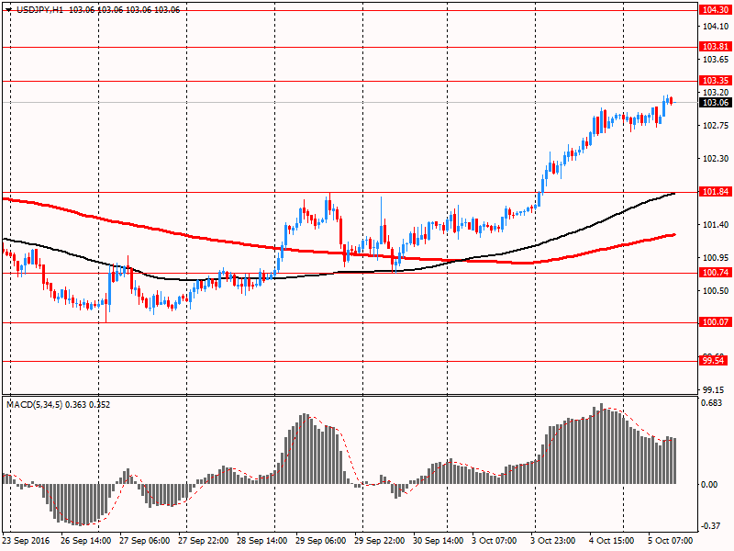This screenshot has height=551, width=734.
Task: Select the 103.81 red price level label
Action: click(x=716, y=47)
